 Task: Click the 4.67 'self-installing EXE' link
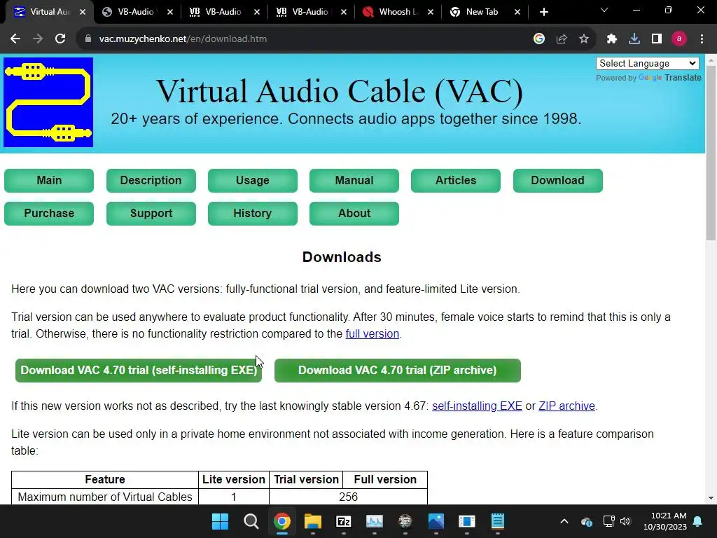tap(477, 406)
